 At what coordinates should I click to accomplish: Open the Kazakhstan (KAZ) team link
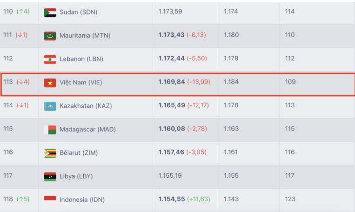86,106
